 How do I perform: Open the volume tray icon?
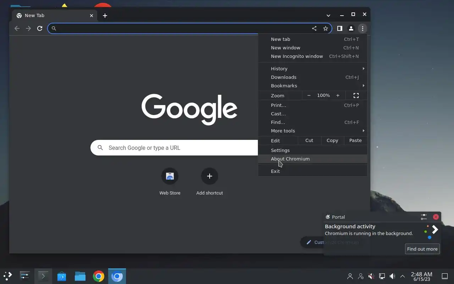pos(392,276)
